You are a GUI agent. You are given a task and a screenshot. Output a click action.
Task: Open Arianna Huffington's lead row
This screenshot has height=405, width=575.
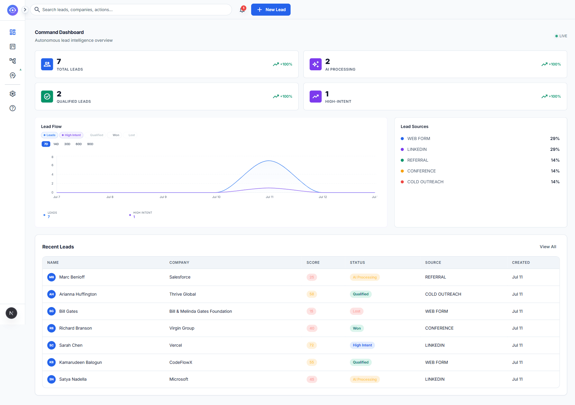click(x=301, y=294)
